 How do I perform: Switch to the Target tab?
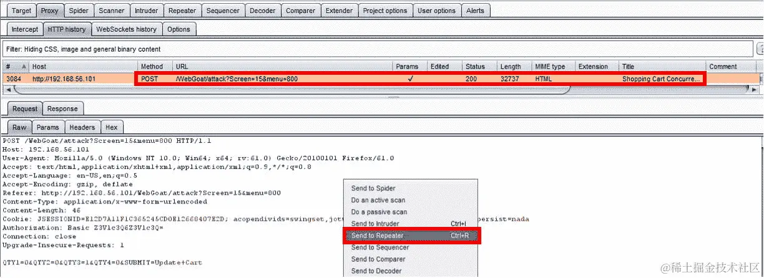point(21,10)
